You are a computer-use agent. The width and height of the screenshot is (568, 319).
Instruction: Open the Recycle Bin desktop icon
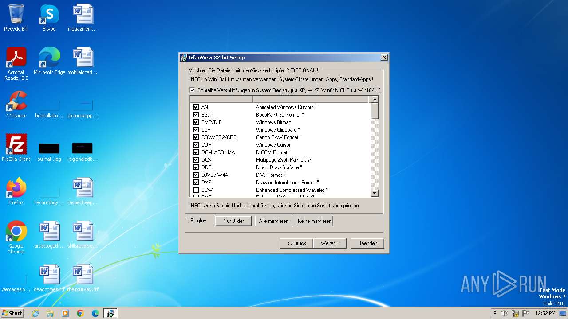(x=16, y=18)
